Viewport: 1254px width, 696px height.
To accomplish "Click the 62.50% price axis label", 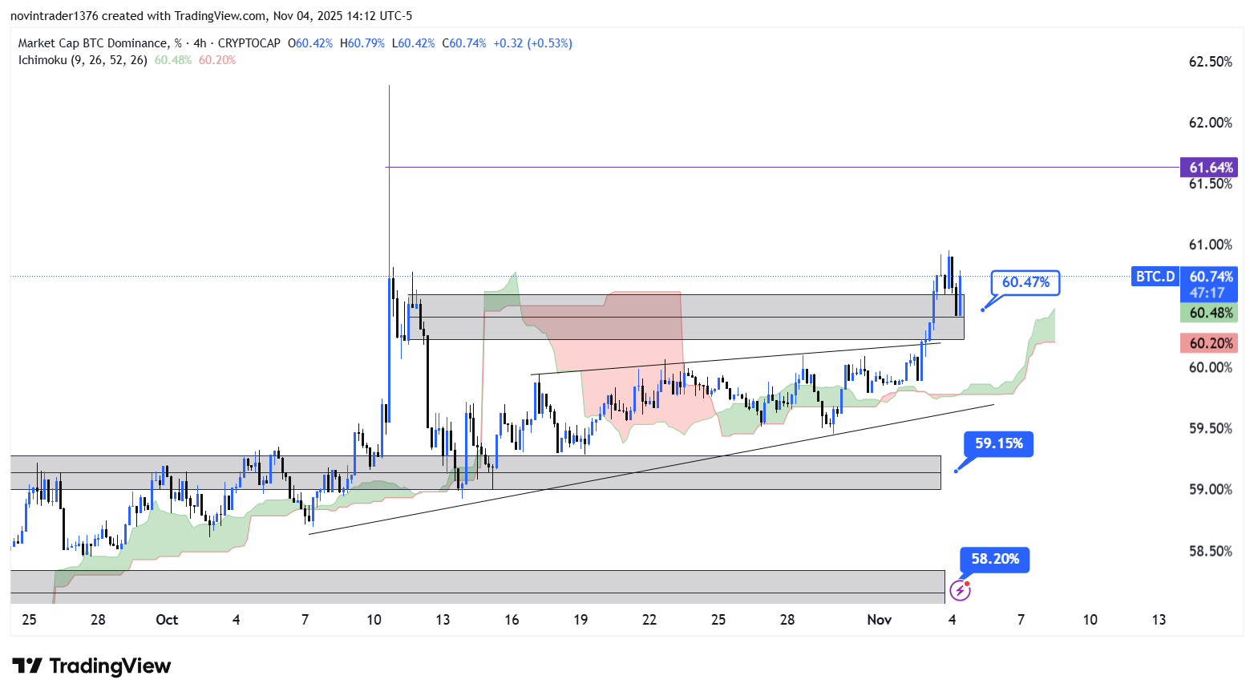I will pyautogui.click(x=1210, y=62).
